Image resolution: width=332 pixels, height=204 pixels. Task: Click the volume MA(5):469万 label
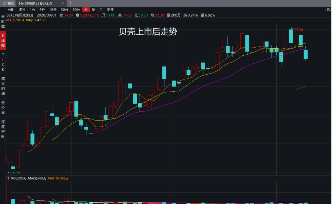pyautogui.click(x=37, y=178)
